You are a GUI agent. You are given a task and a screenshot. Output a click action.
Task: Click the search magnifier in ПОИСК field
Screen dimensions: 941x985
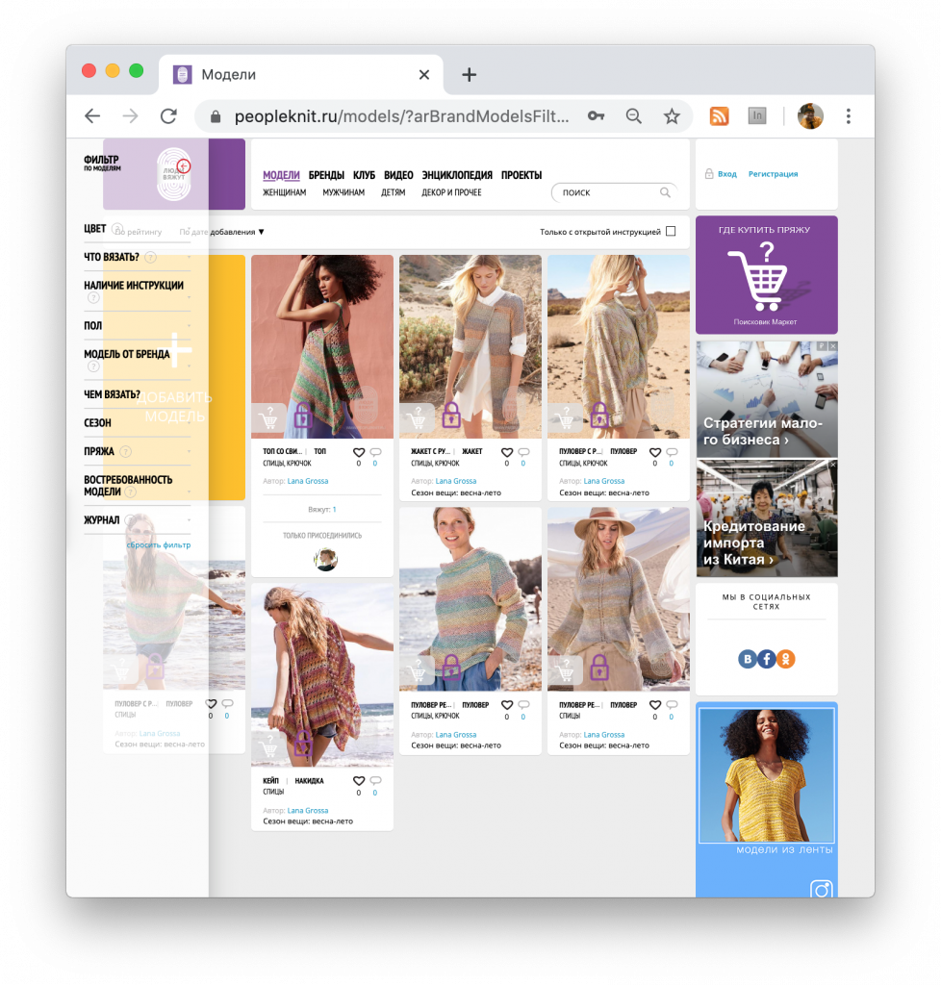point(665,192)
